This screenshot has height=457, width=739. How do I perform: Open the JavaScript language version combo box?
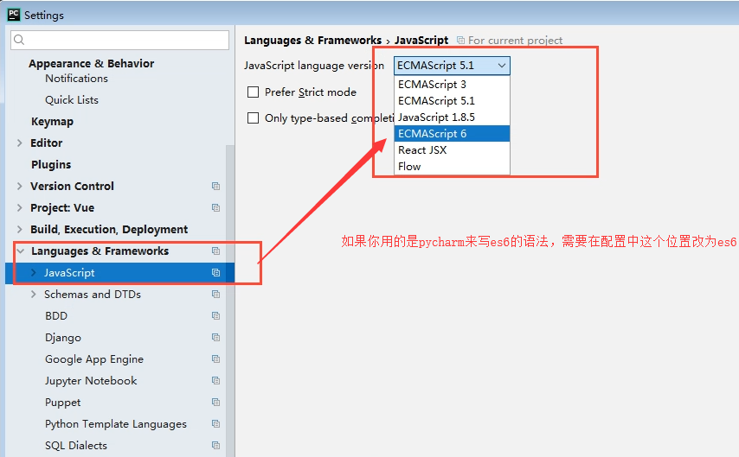tap(452, 66)
